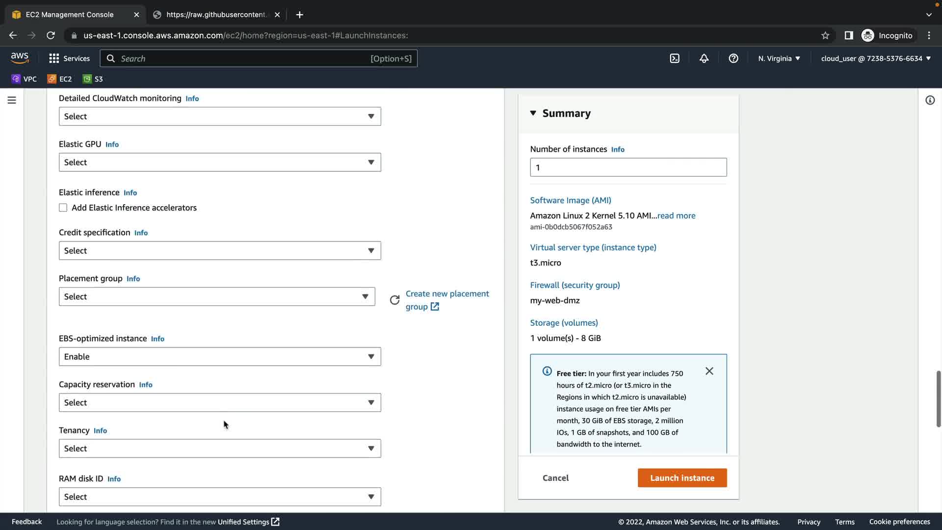Open the EBS-optimized instance dropdown

tap(220, 357)
